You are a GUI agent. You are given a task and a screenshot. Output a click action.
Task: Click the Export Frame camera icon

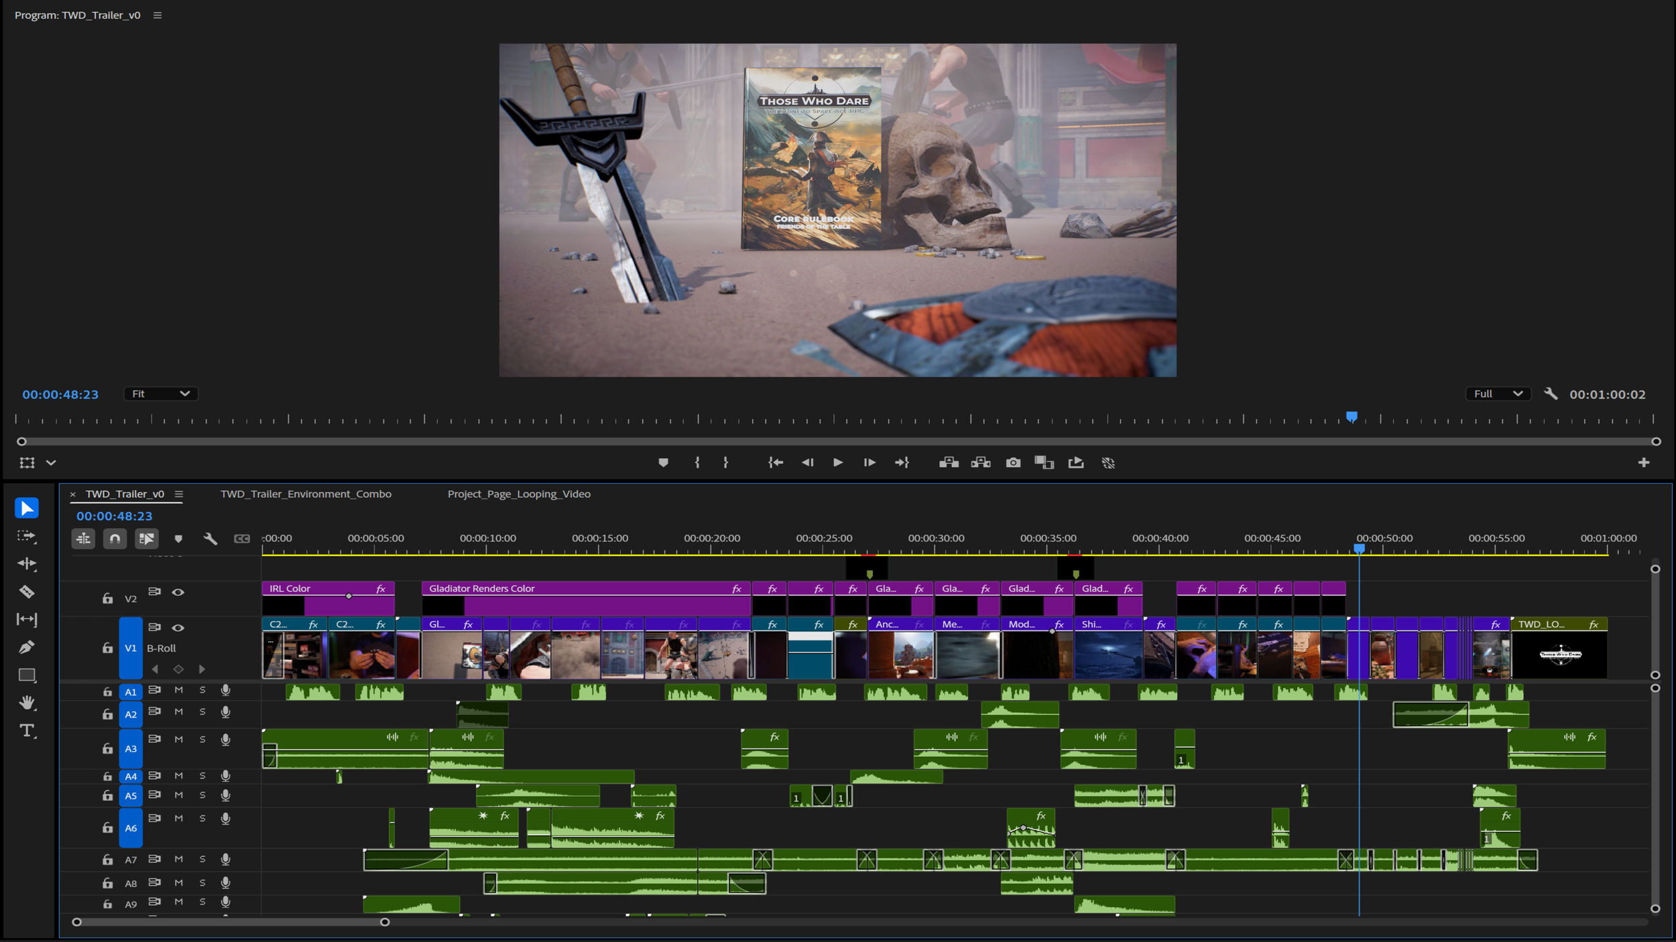coord(1013,462)
